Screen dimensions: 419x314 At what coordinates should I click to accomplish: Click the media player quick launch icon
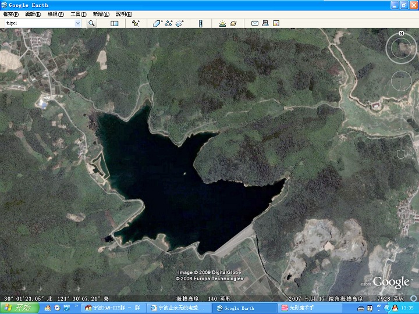(x=57, y=308)
